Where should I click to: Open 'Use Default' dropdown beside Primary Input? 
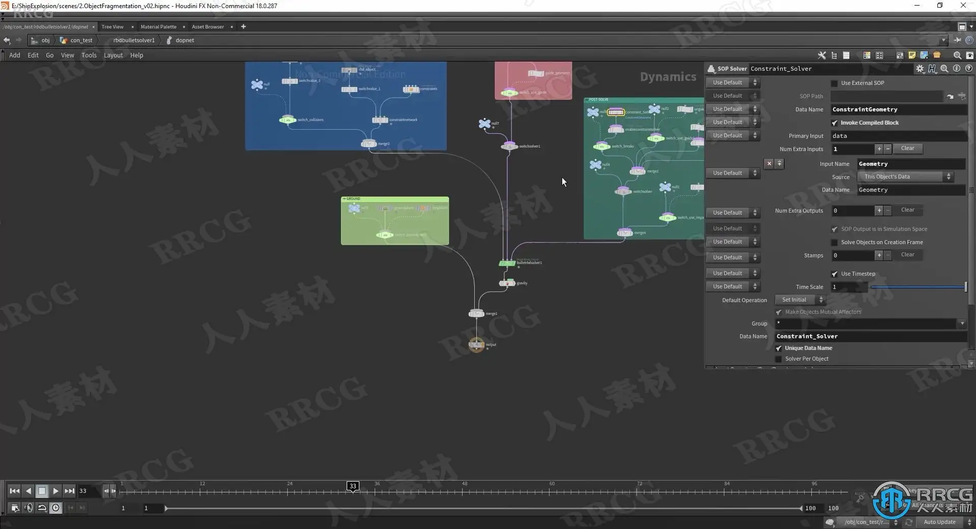click(x=733, y=135)
